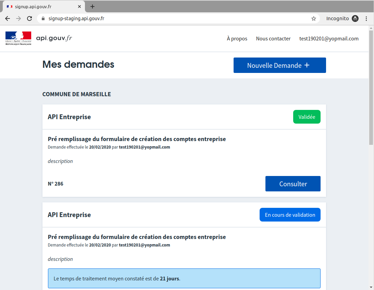Click the api.gouv.fr site title
This screenshot has width=374, height=290.
54,38
